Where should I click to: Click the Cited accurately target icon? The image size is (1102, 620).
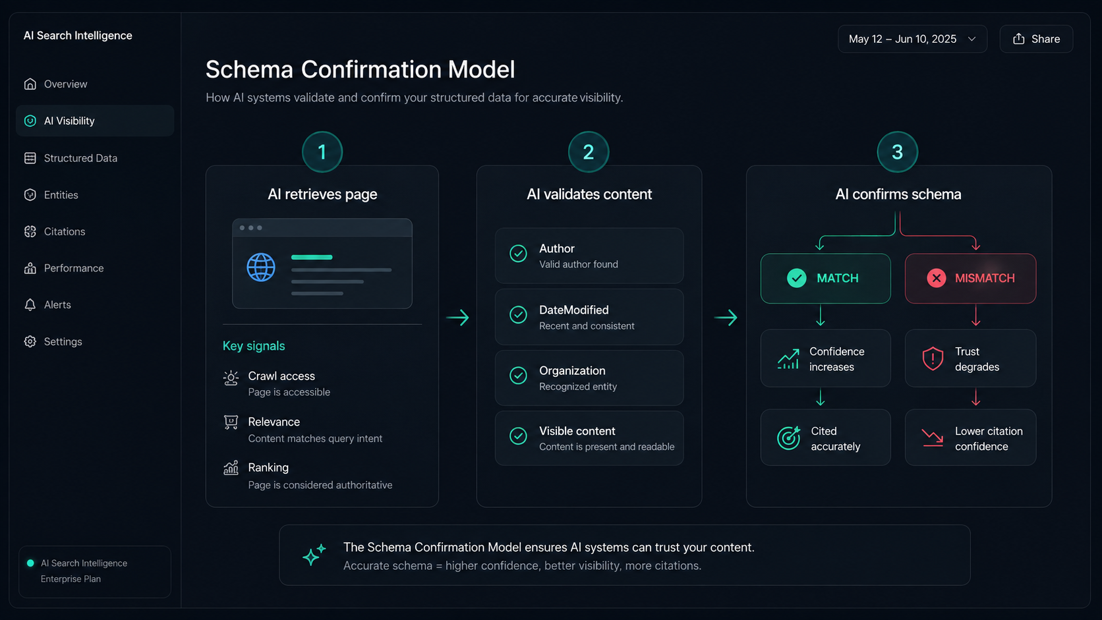tap(789, 437)
